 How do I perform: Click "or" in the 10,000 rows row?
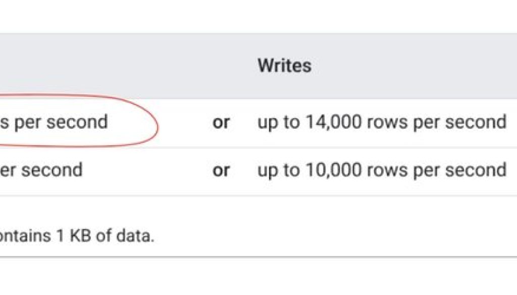click(x=221, y=170)
